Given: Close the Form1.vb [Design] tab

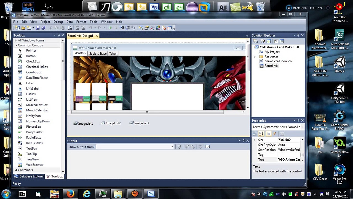Looking at the screenshot, I should click(x=97, y=36).
